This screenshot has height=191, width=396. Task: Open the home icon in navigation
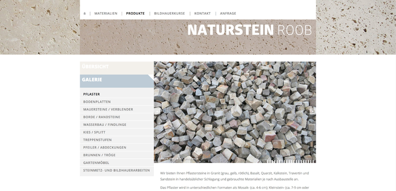point(85,13)
